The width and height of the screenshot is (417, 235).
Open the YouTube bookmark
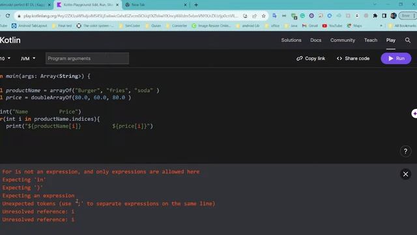pyautogui.click(x=332, y=25)
